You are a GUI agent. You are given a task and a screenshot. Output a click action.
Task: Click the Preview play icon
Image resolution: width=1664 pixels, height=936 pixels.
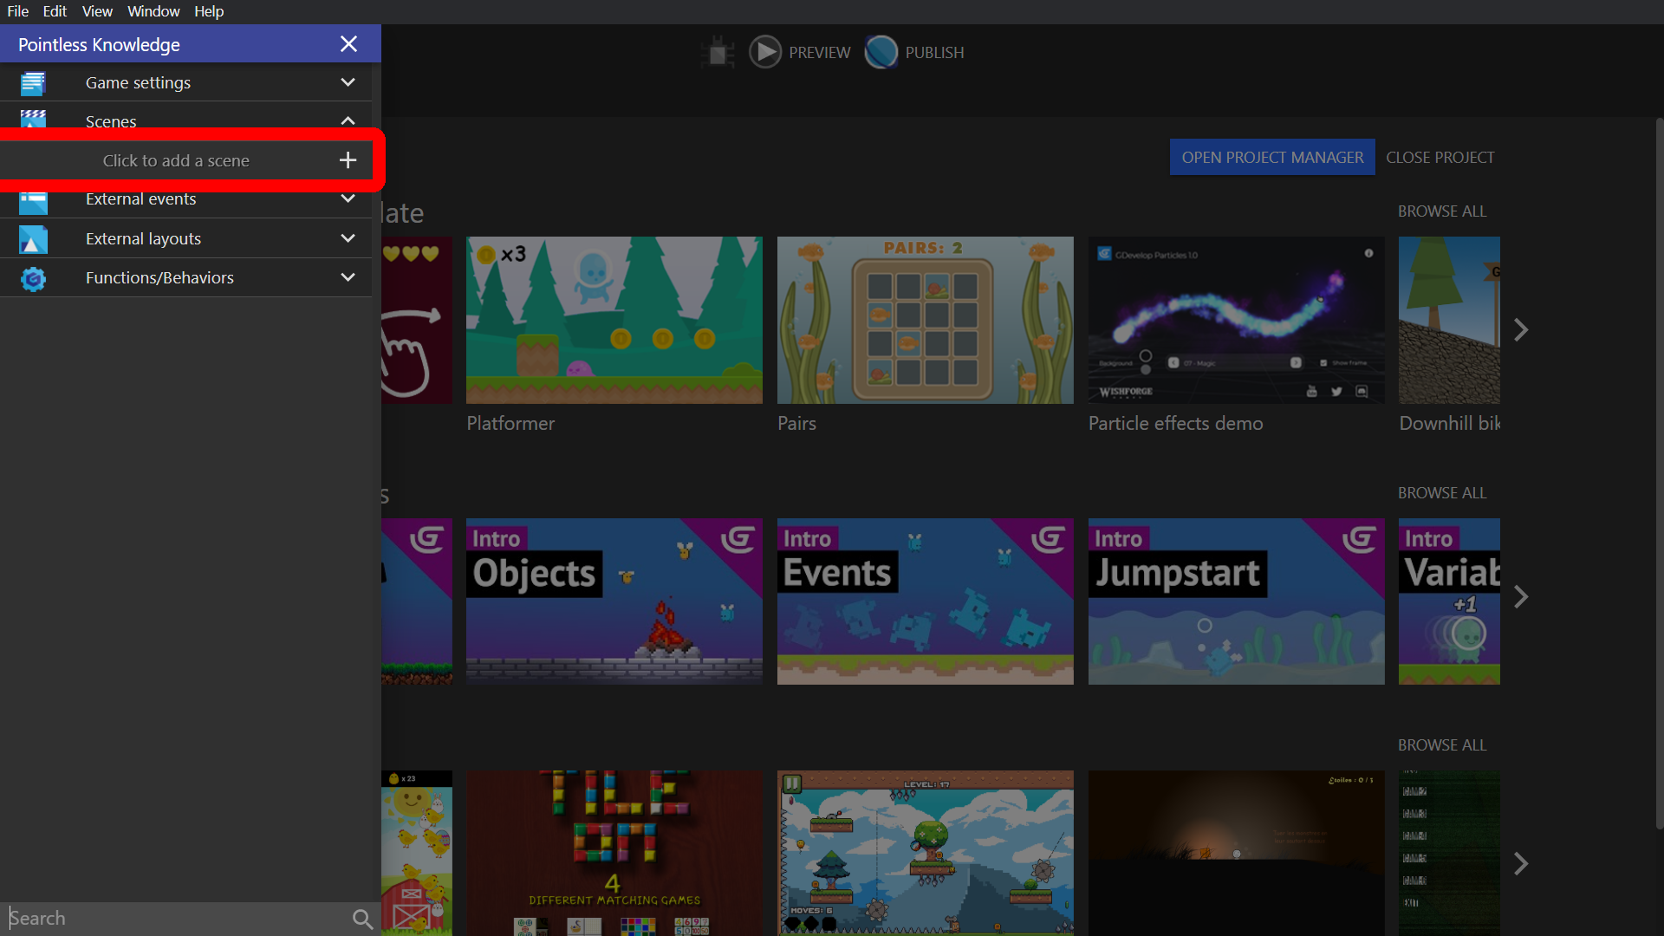tap(764, 52)
